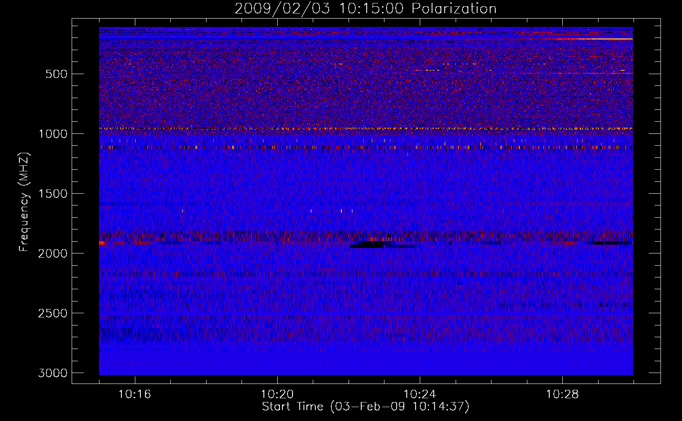Click the 10:20 time tick label
The width and height of the screenshot is (682, 421).
277,394
